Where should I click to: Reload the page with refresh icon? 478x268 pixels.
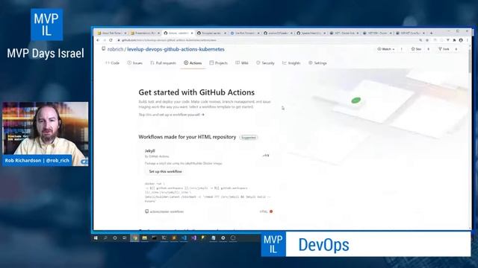[111, 40]
